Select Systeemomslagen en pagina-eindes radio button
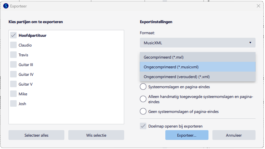 [143, 87]
